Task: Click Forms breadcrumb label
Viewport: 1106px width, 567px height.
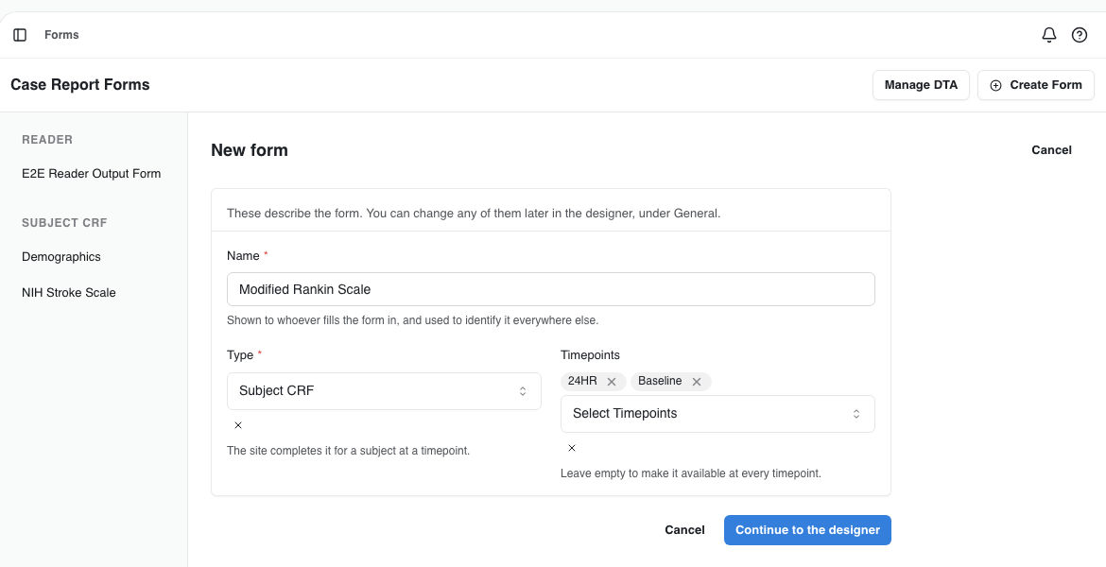Action: point(61,35)
